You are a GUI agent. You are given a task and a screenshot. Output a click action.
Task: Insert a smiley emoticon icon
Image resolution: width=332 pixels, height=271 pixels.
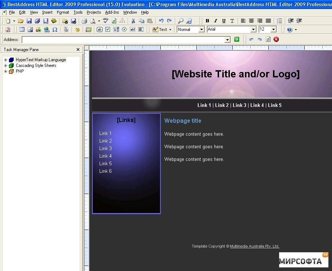(77, 30)
